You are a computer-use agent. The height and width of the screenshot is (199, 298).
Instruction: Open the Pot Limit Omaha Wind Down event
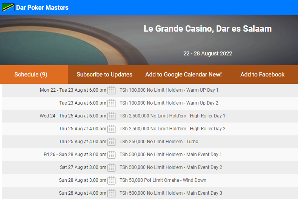(x=163, y=180)
